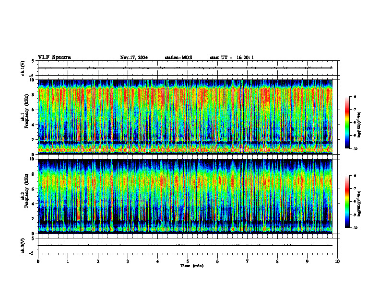Viewport: 380px width, 293px height.
Task: Click the "VLF Spectra" title text
Action: 54,57
